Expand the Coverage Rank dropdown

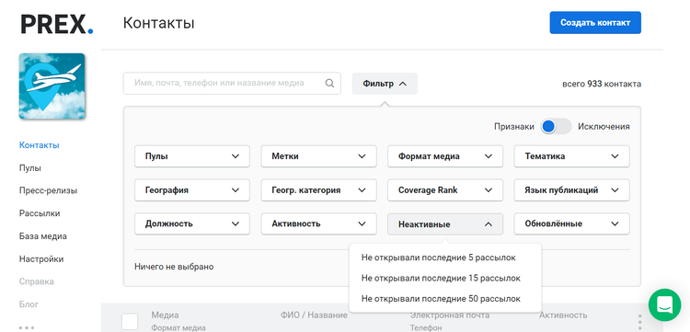[x=445, y=190]
